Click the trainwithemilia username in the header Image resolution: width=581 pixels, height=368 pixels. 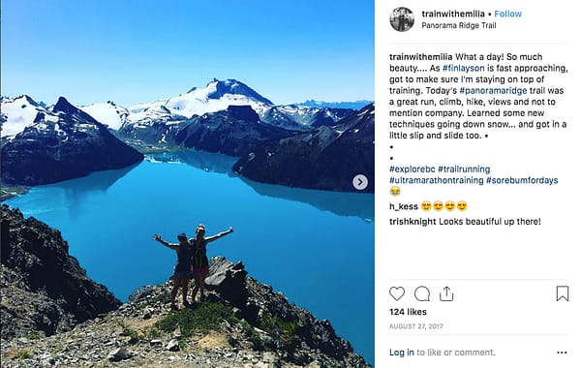coord(453,14)
